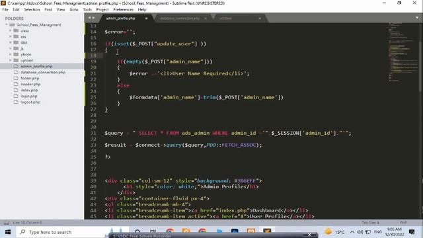
Task: Open the File menu
Action: click(x=5, y=9)
